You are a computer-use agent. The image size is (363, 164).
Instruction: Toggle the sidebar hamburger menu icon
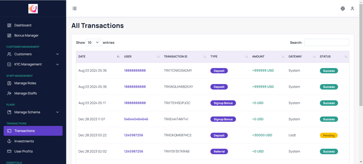point(74,8)
